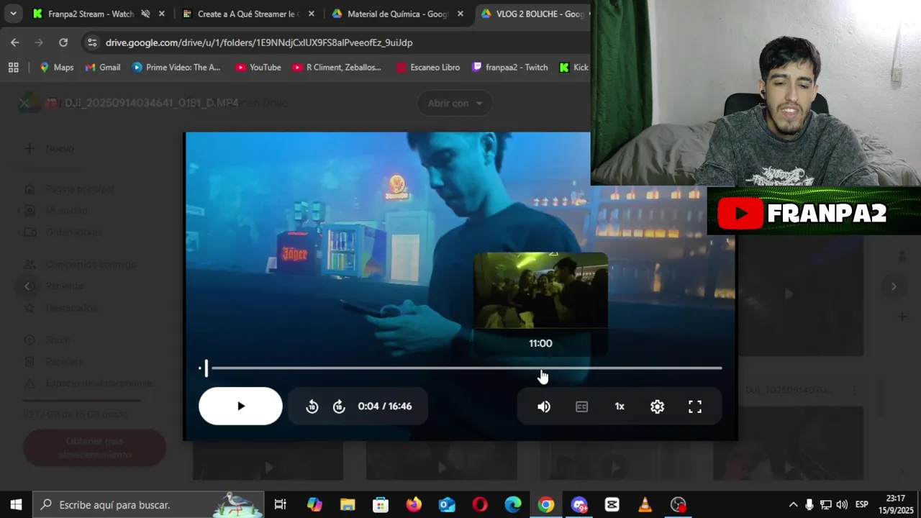Toggle closed captions in the video player

tap(582, 406)
